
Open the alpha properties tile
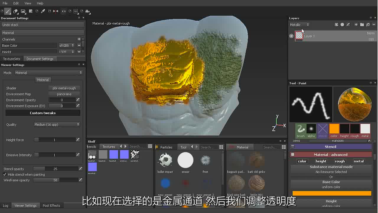311,131
